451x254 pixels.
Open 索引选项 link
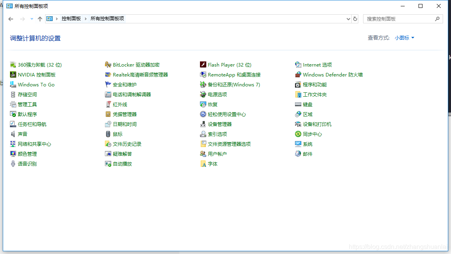217,134
